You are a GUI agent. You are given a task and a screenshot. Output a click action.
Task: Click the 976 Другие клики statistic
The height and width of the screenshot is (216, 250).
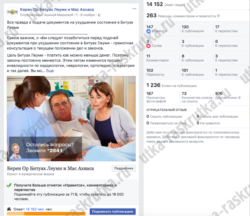coord(226,95)
